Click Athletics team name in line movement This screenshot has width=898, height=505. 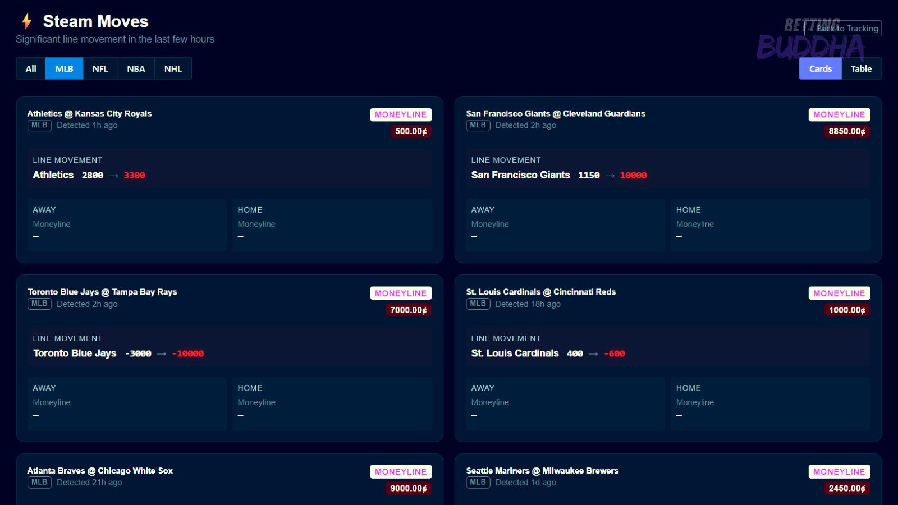click(x=53, y=175)
